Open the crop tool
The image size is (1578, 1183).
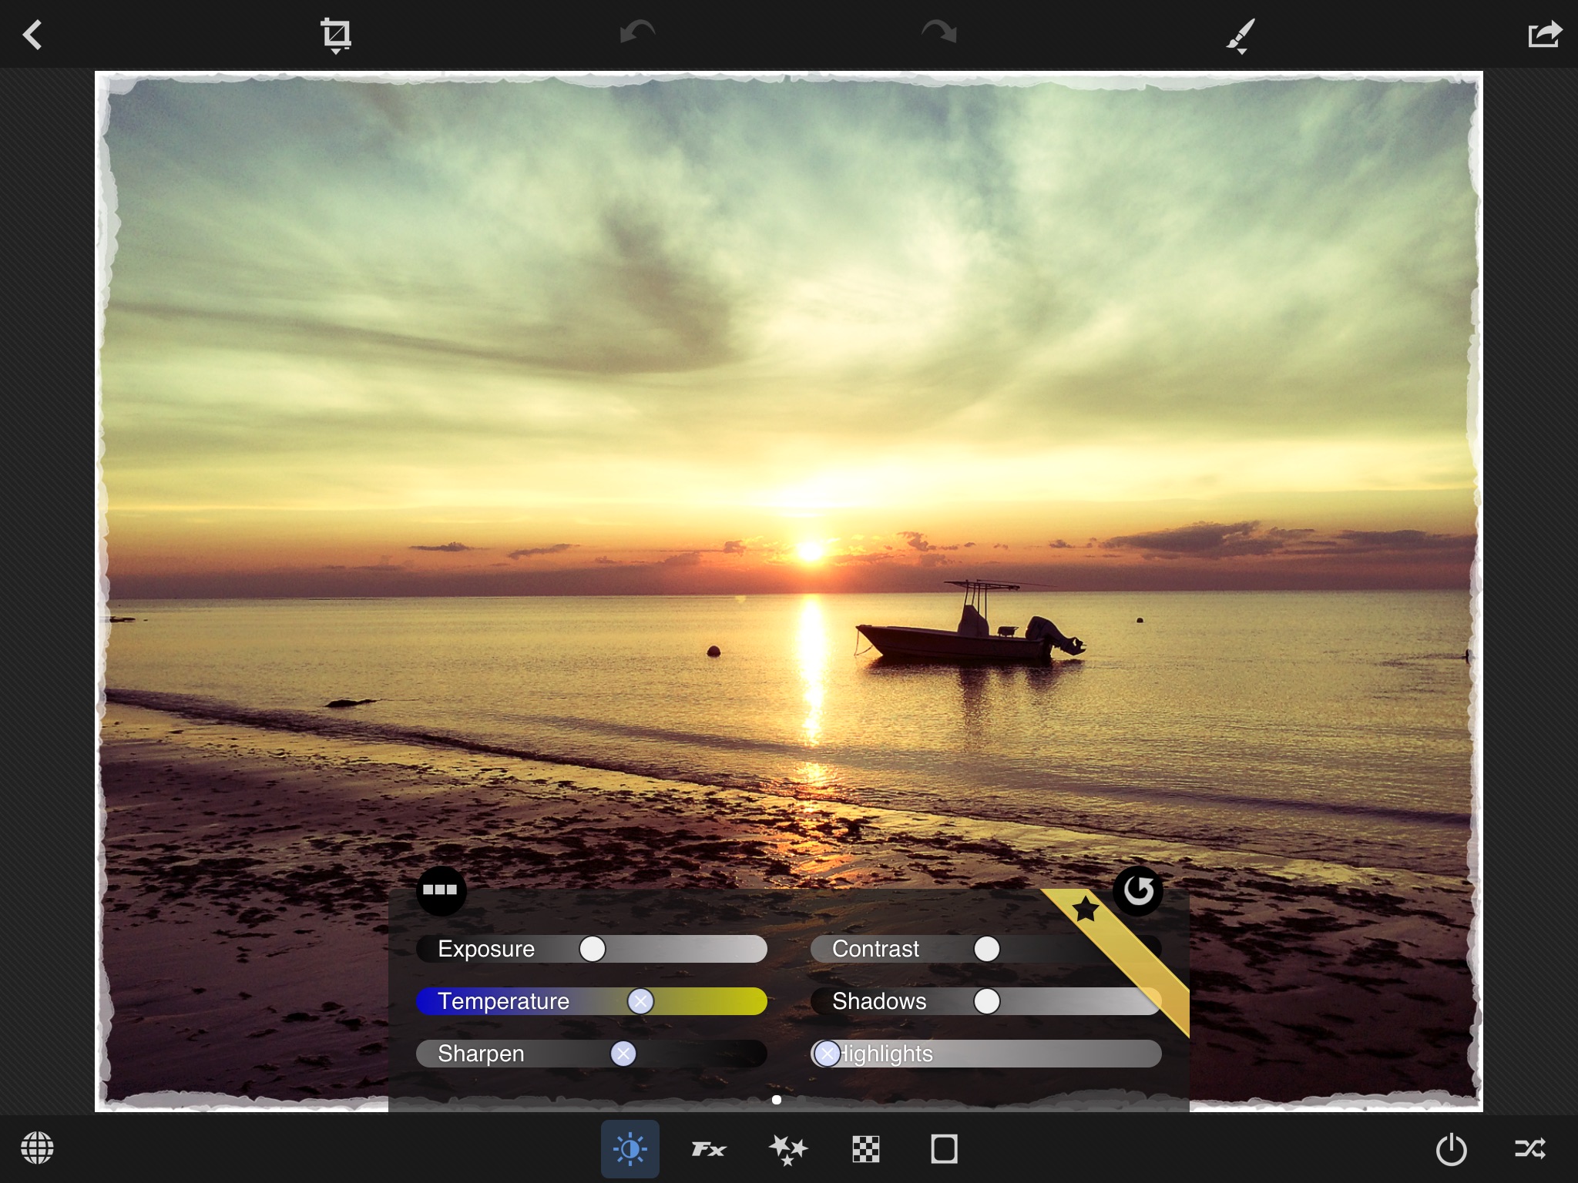click(x=336, y=35)
